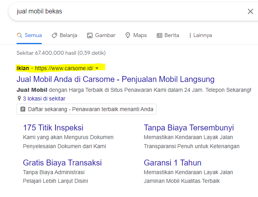Click the three-dot Lainnya icon
258x197 pixels.
click(x=190, y=35)
